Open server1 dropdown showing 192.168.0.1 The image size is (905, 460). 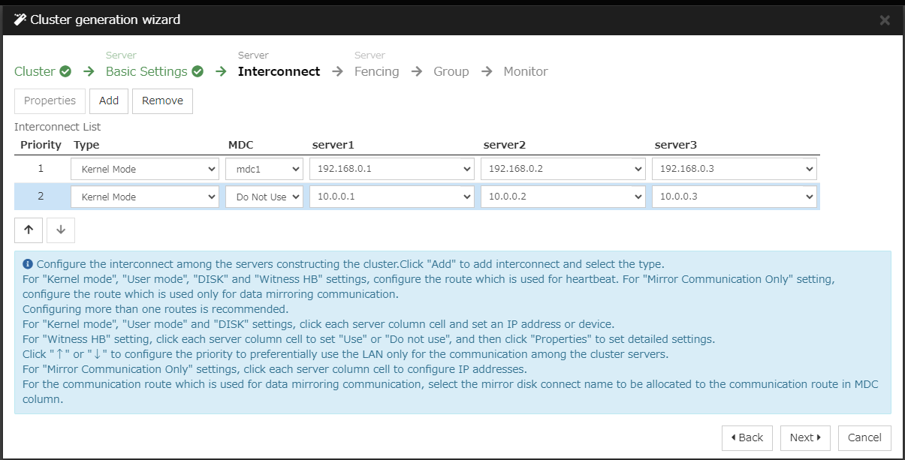pos(391,170)
